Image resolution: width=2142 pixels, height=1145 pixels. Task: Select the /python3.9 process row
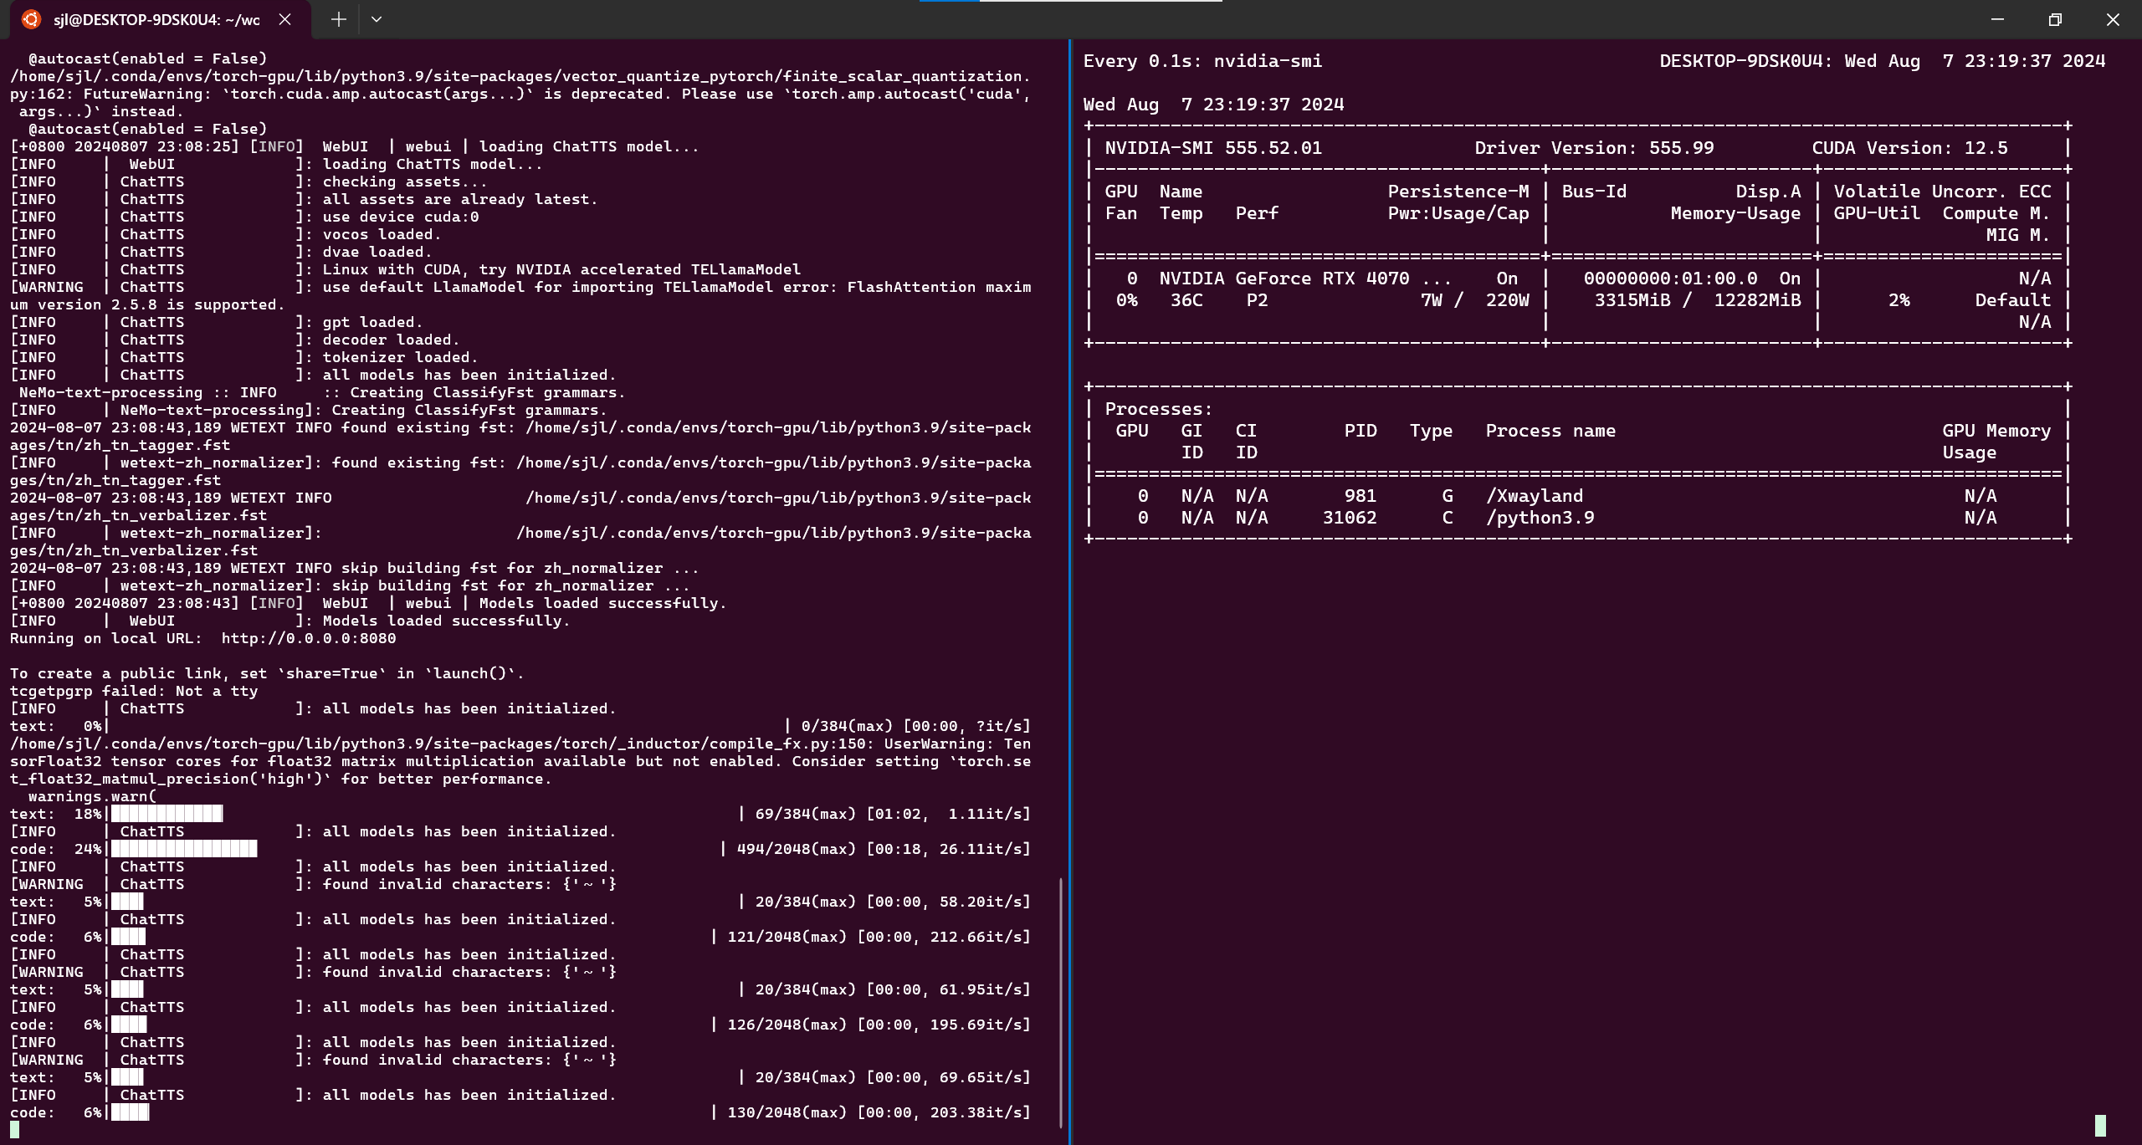(1540, 518)
